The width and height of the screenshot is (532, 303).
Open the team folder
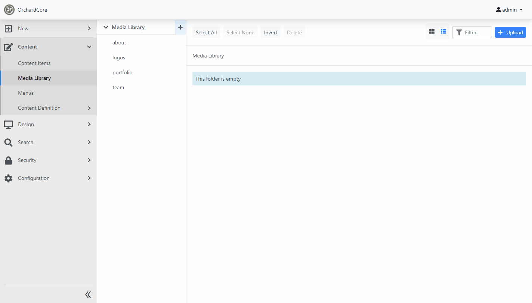(118, 87)
